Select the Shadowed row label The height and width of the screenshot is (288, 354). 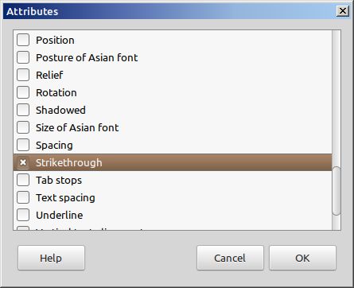[x=60, y=111]
